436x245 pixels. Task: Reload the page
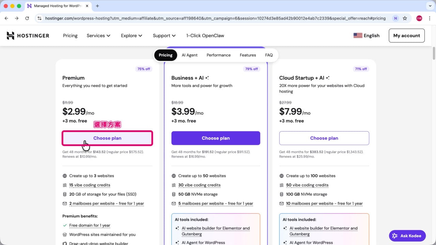pos(27,18)
